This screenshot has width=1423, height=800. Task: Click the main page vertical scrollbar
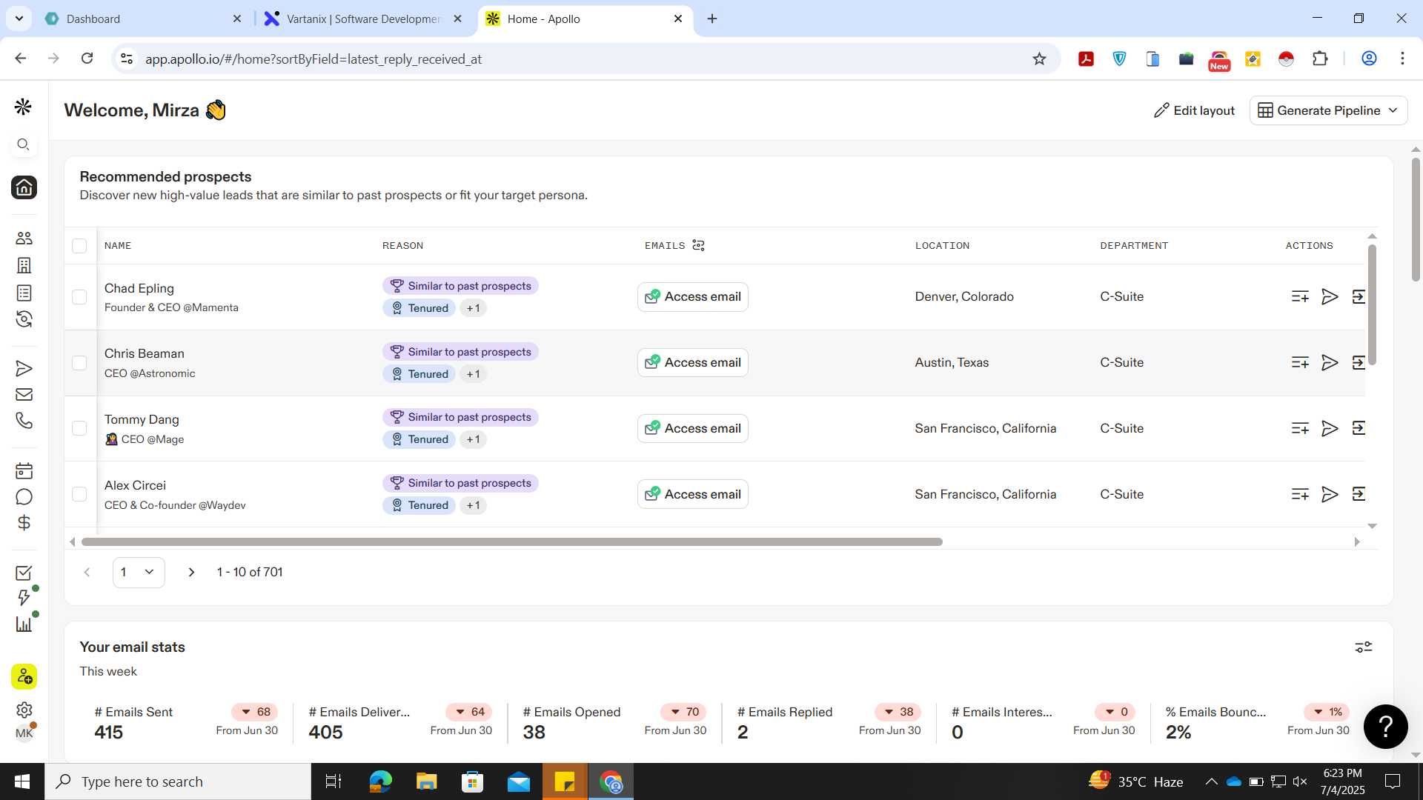(x=1416, y=219)
